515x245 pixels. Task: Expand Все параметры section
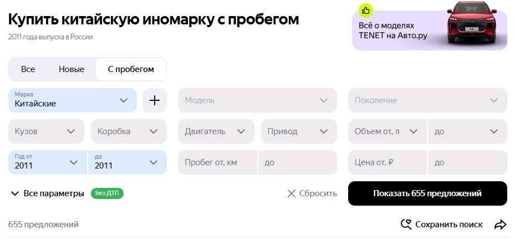(x=47, y=193)
